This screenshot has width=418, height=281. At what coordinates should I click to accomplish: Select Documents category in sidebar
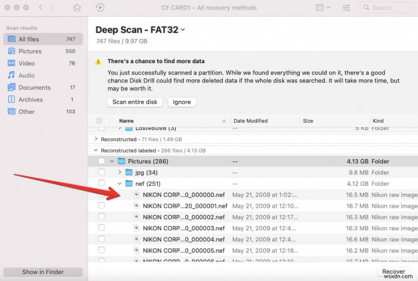click(x=43, y=87)
